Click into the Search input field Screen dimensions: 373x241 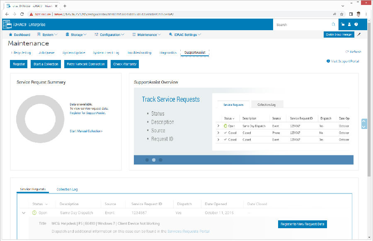303,25
